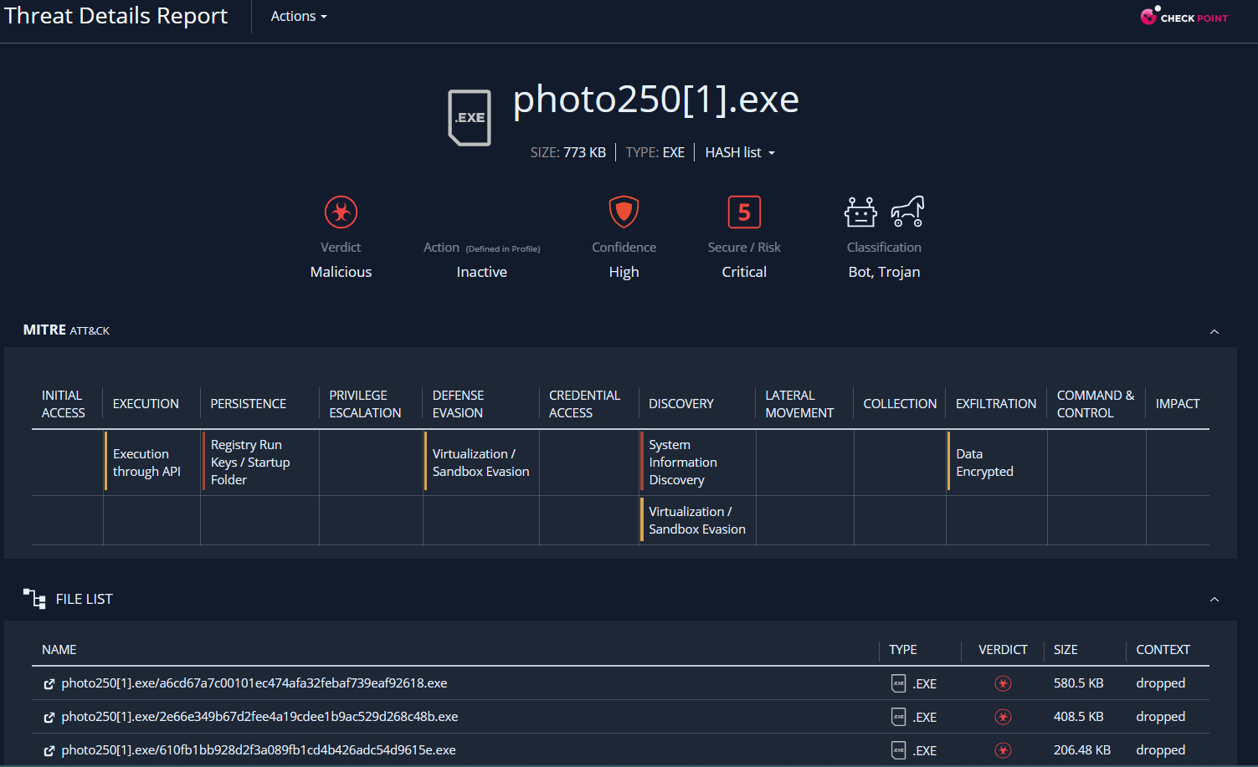Collapse the MITRE ATT&CK section
The width and height of the screenshot is (1258, 767).
1214,331
